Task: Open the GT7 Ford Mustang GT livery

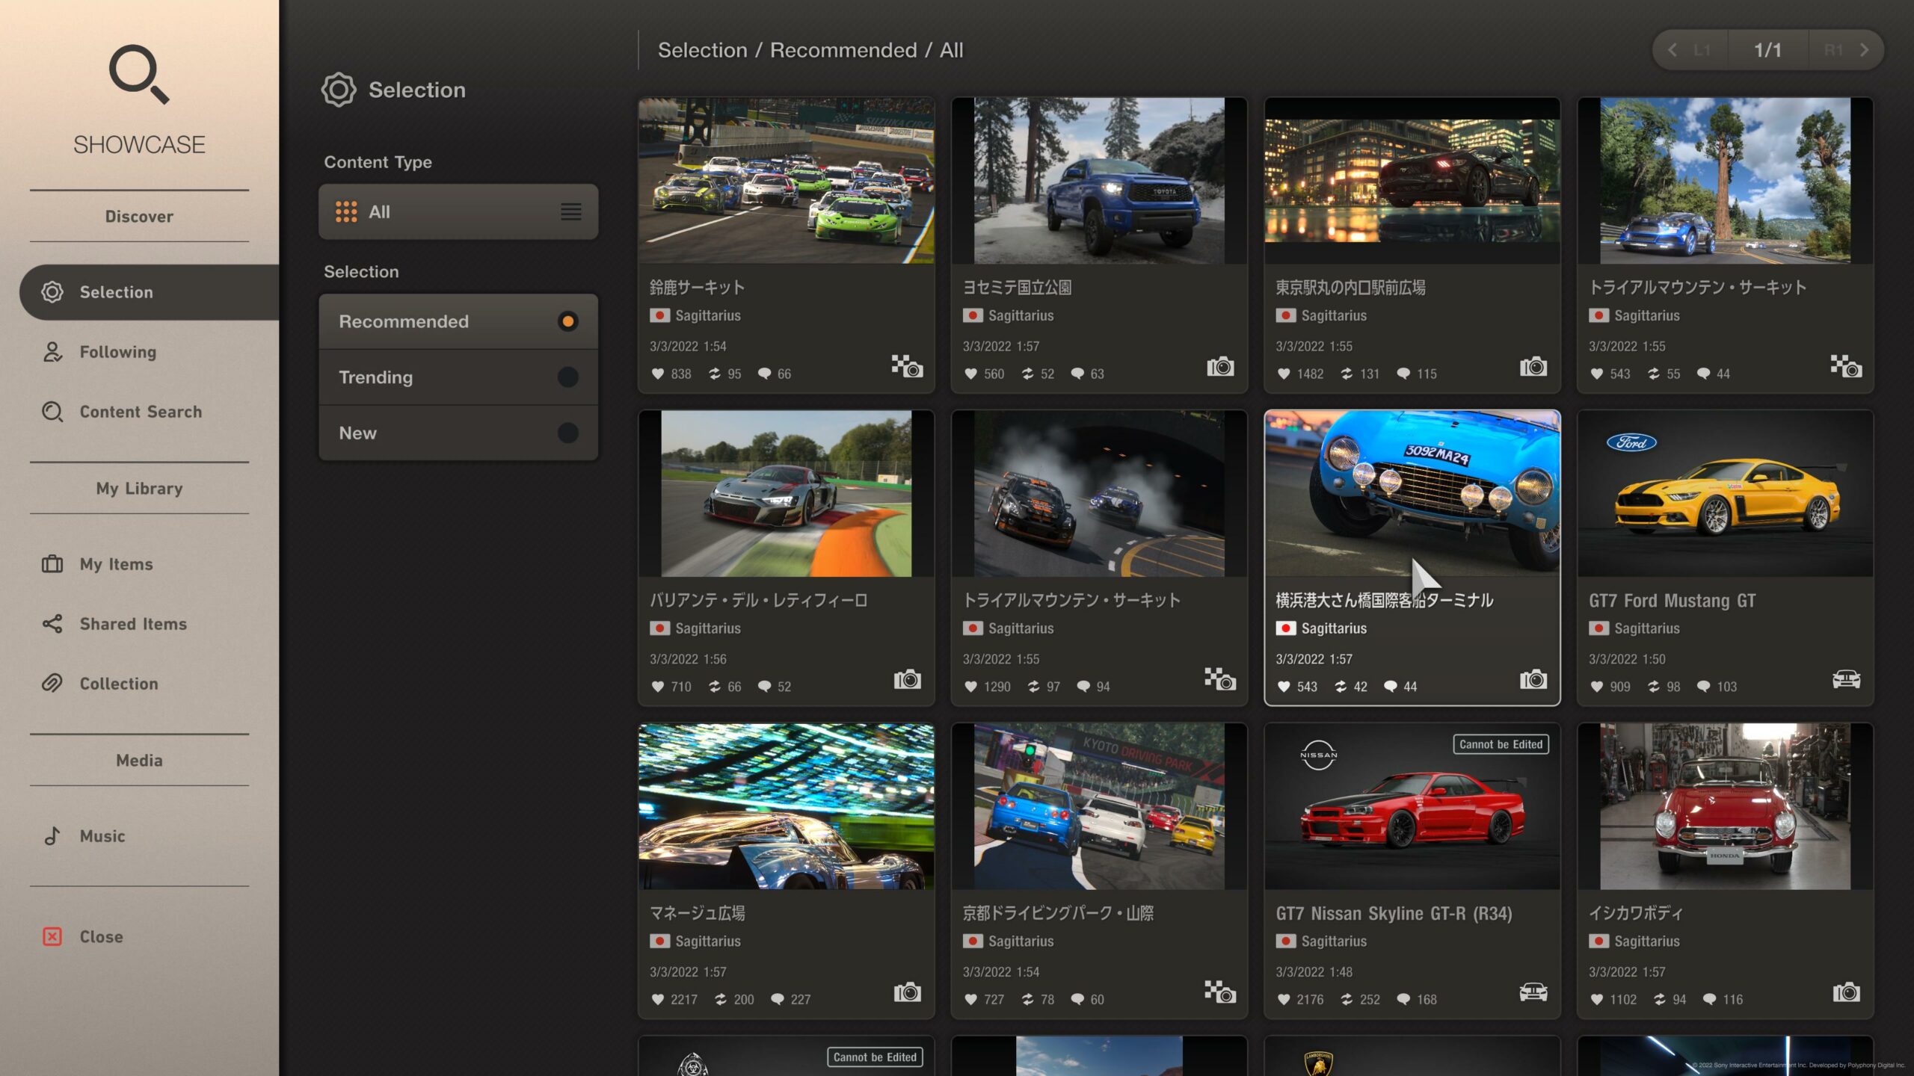Action: click(1726, 493)
